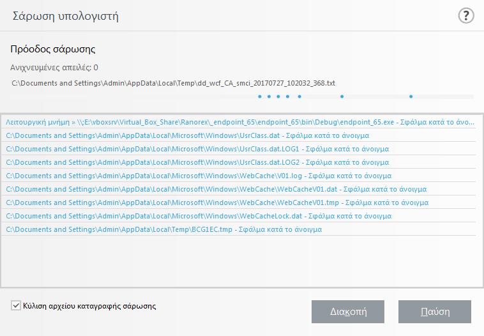Select the WebCacheV01.tmp log row
Image resolution: width=484 pixels, height=336 pixels.
238,202
